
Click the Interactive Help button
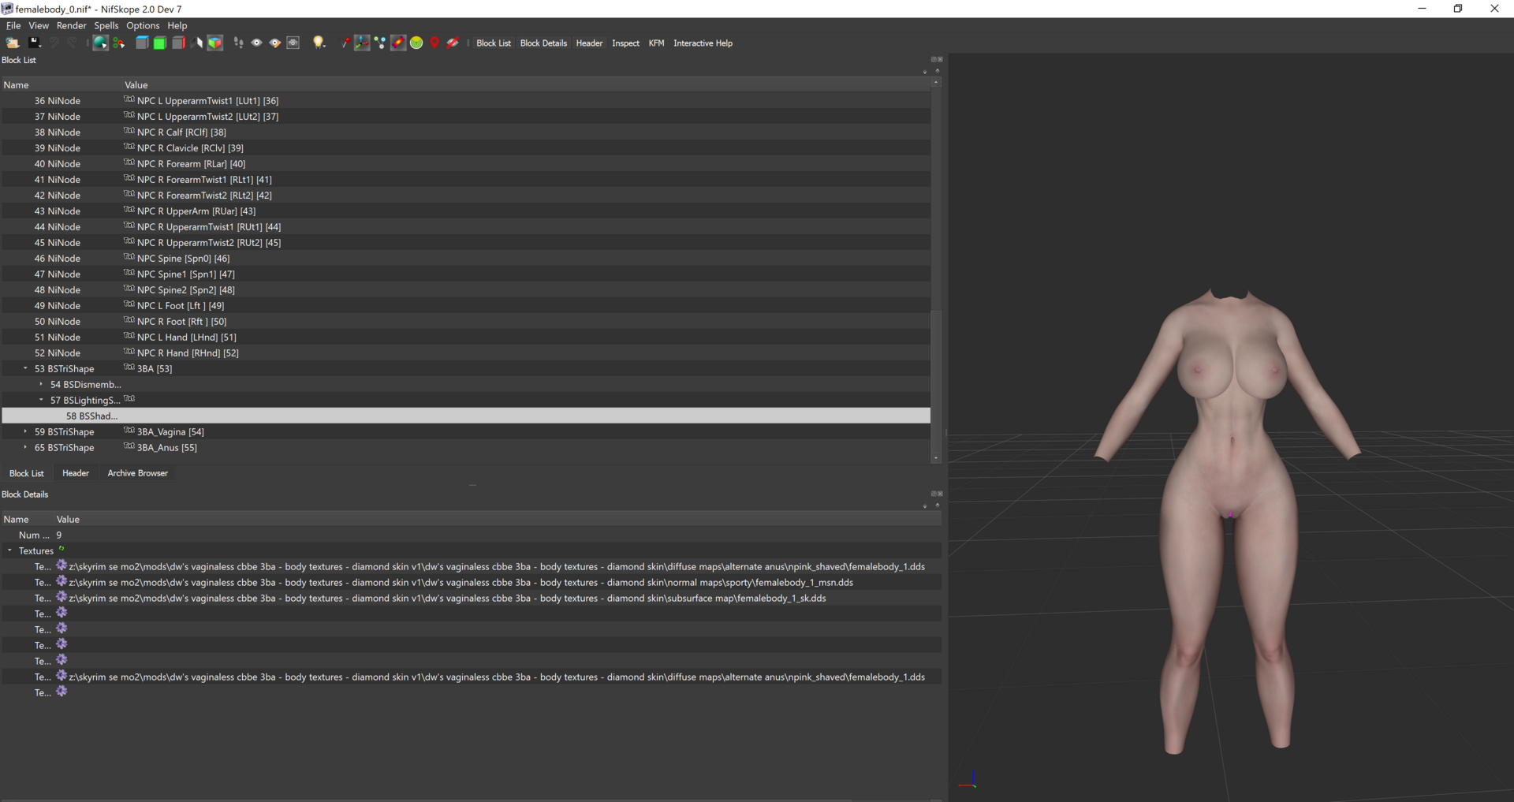tap(703, 43)
